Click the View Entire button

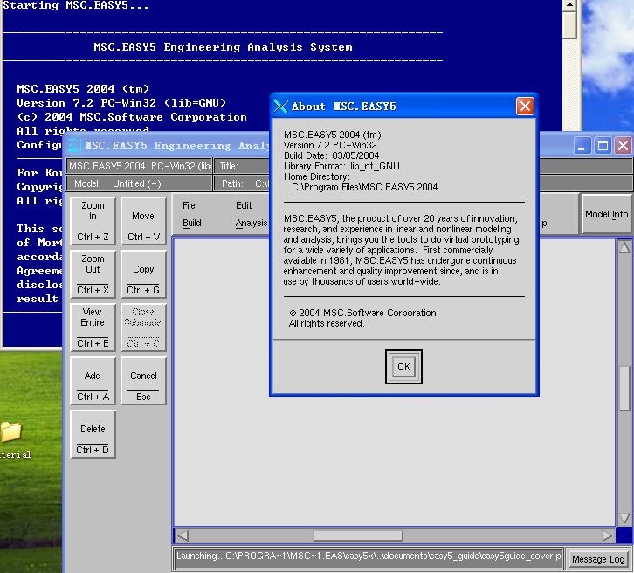(93, 328)
